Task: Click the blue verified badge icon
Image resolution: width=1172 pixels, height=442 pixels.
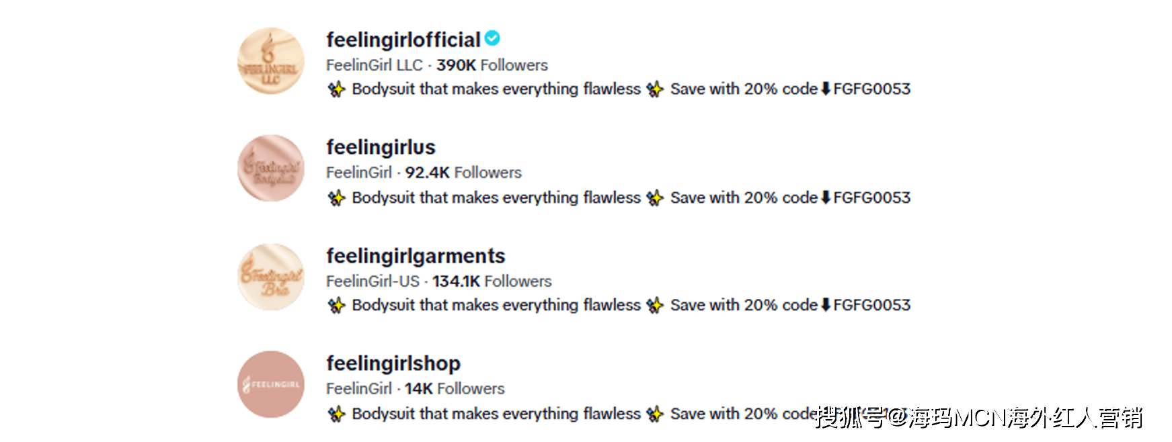Action: pos(492,39)
